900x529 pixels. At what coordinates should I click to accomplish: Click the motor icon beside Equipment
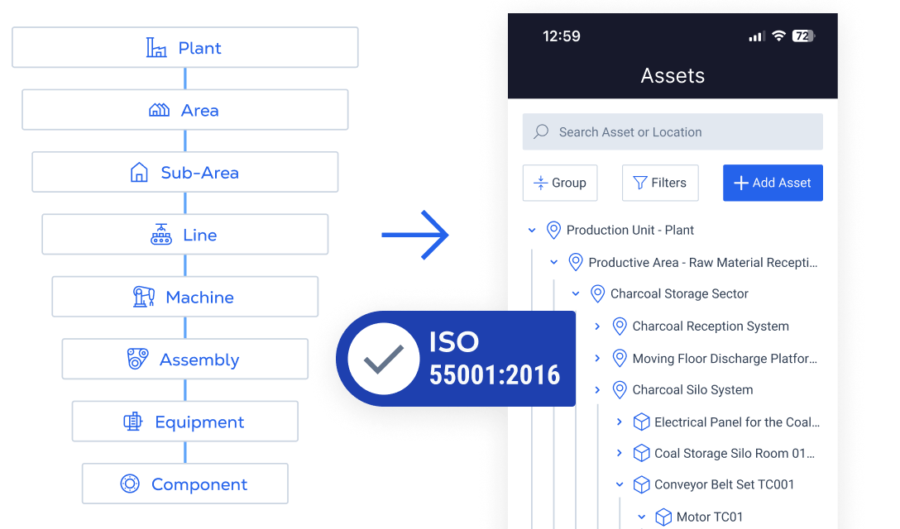(132, 422)
